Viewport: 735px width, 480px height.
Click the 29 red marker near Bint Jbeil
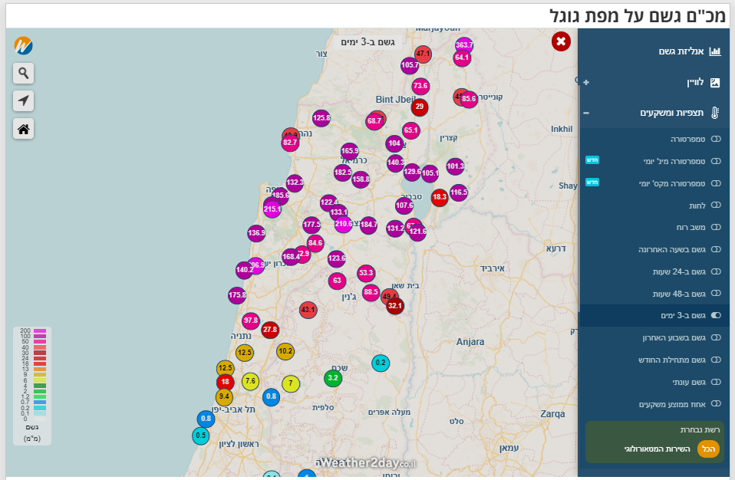420,107
